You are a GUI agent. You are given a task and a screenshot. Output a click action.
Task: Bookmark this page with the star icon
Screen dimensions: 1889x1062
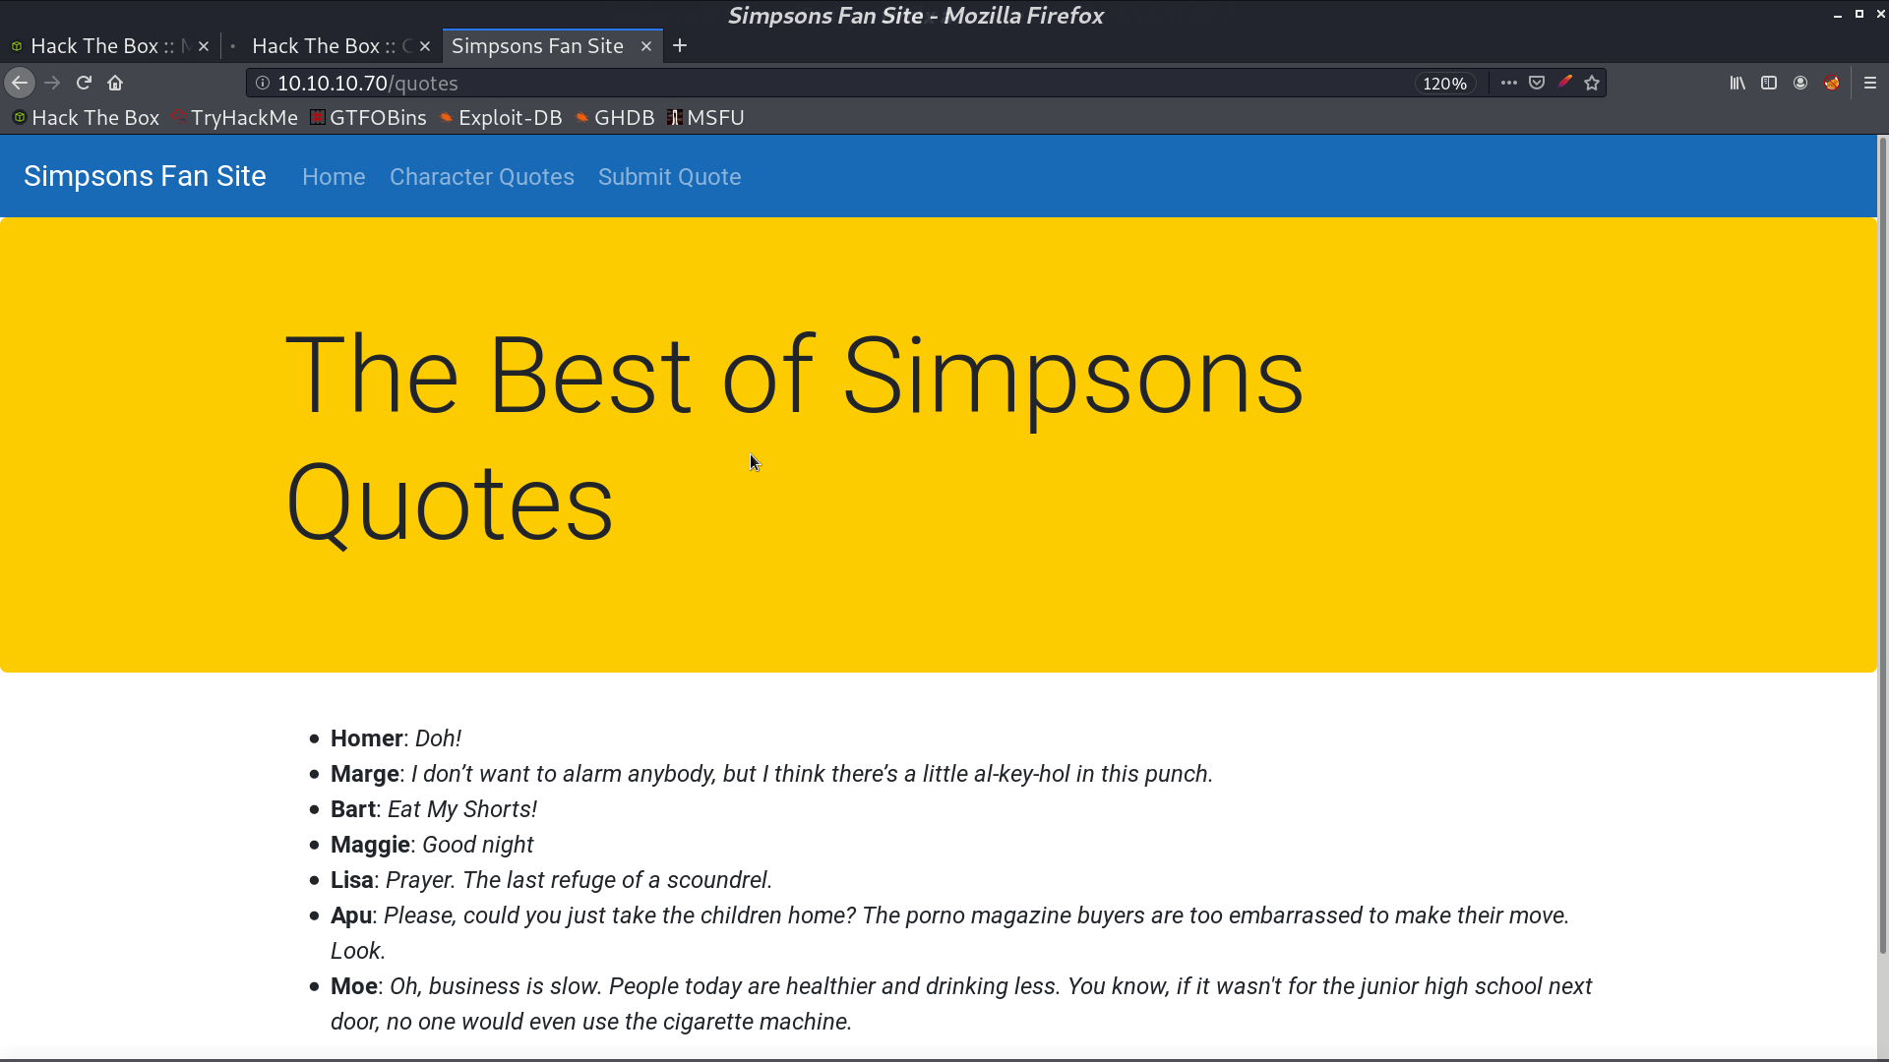(x=1592, y=84)
